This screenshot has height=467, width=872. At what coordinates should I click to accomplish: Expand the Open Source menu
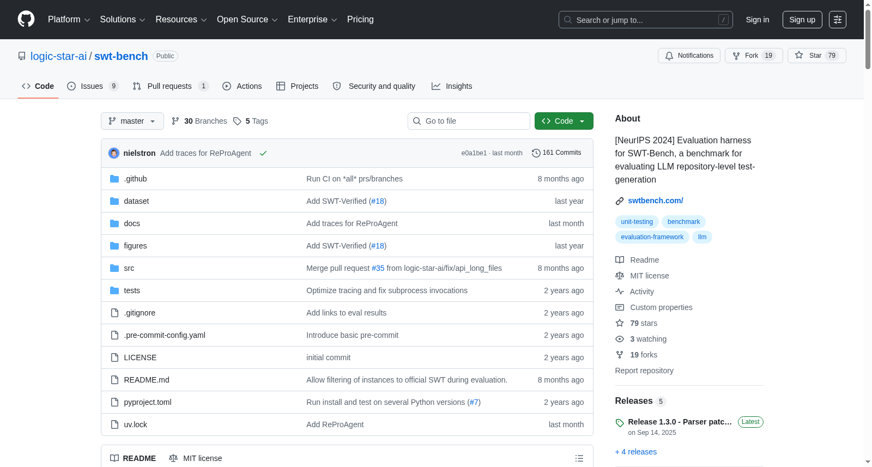(x=247, y=20)
